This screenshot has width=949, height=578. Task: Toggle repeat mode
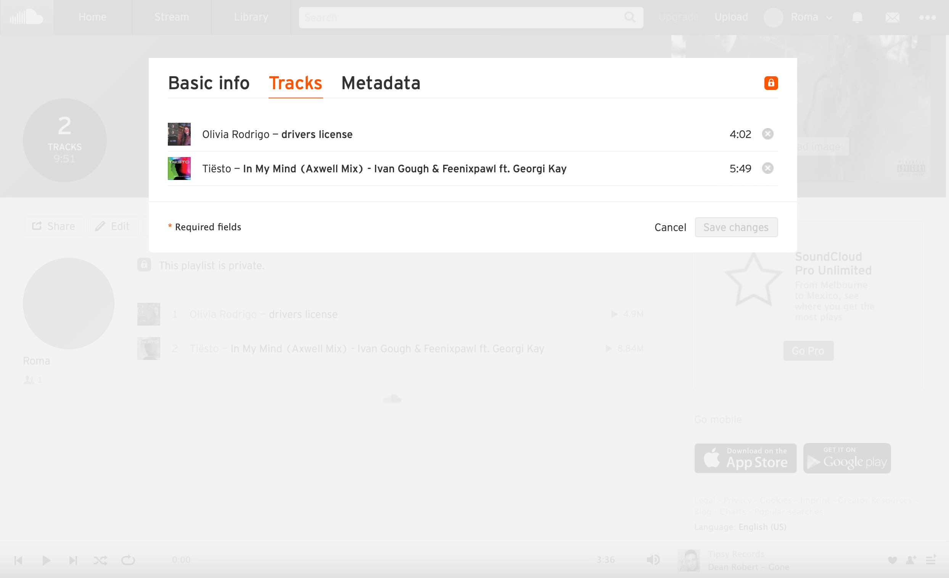[x=128, y=560]
